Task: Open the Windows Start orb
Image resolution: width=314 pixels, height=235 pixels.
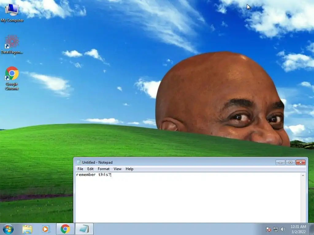Action: pos(8,229)
